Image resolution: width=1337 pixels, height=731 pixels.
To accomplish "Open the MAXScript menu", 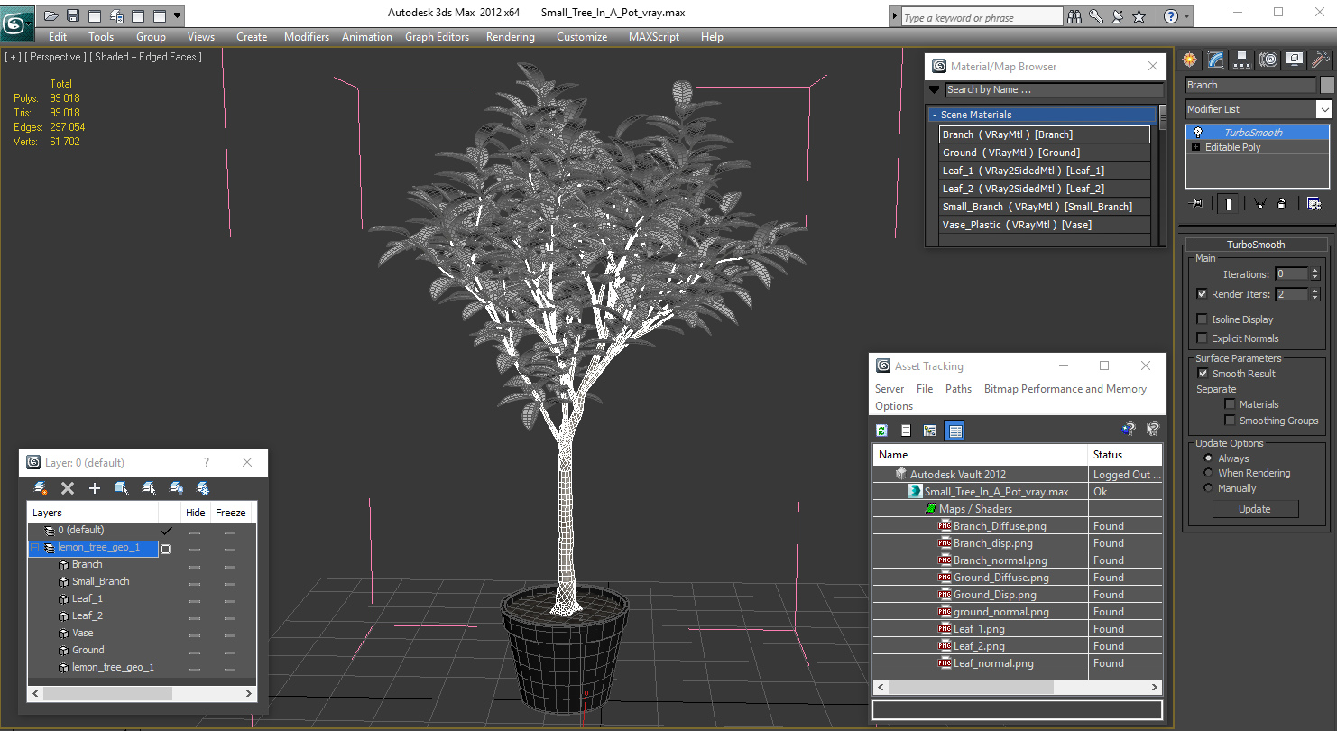I will tap(654, 37).
